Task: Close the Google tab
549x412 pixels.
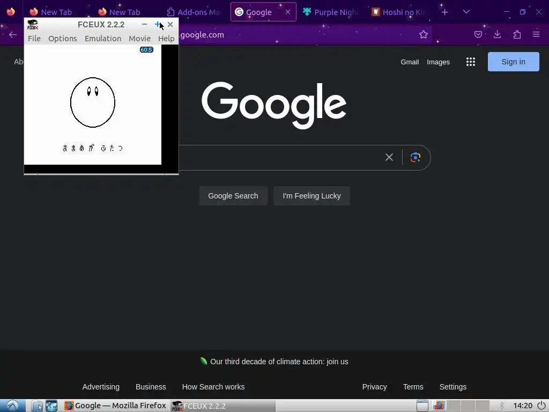Action: click(x=288, y=12)
